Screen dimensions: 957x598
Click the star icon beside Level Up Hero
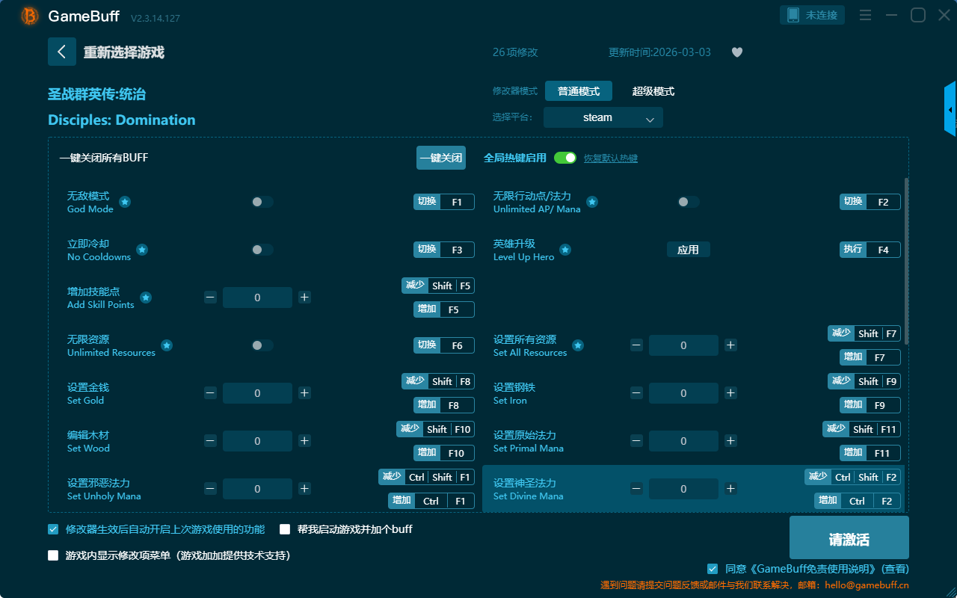pos(565,250)
